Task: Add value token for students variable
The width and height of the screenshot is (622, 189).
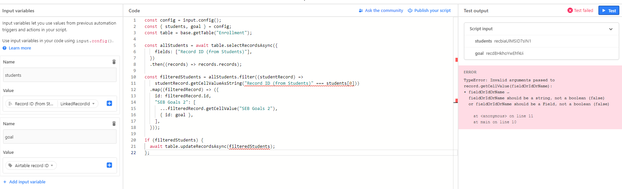Action: (x=109, y=103)
